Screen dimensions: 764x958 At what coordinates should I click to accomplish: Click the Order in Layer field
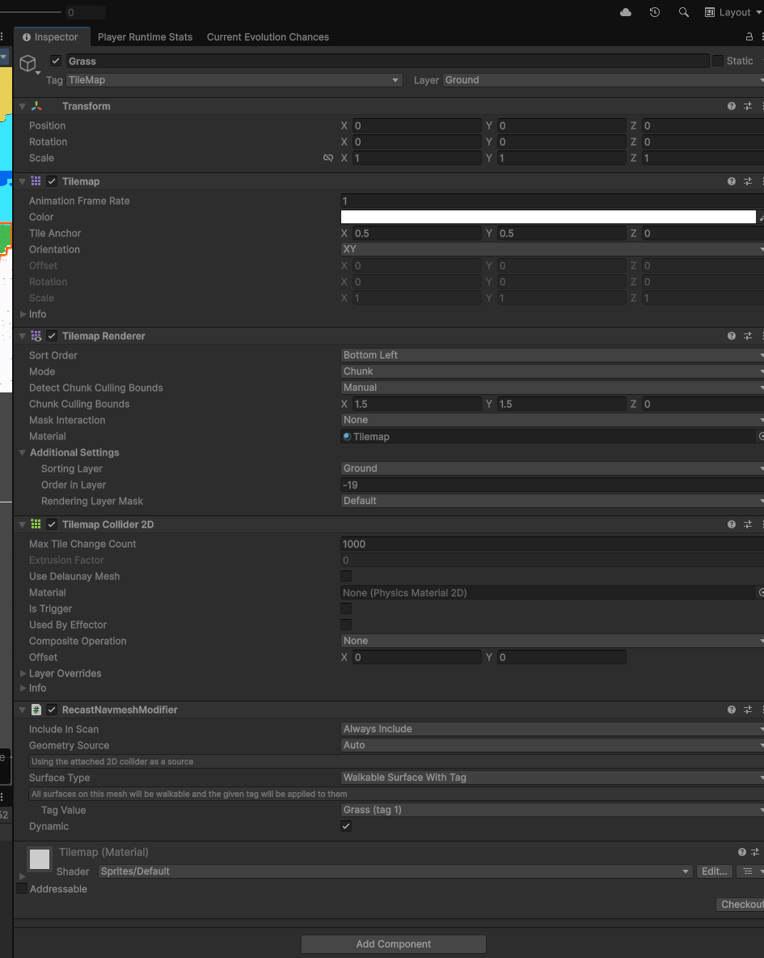click(551, 485)
